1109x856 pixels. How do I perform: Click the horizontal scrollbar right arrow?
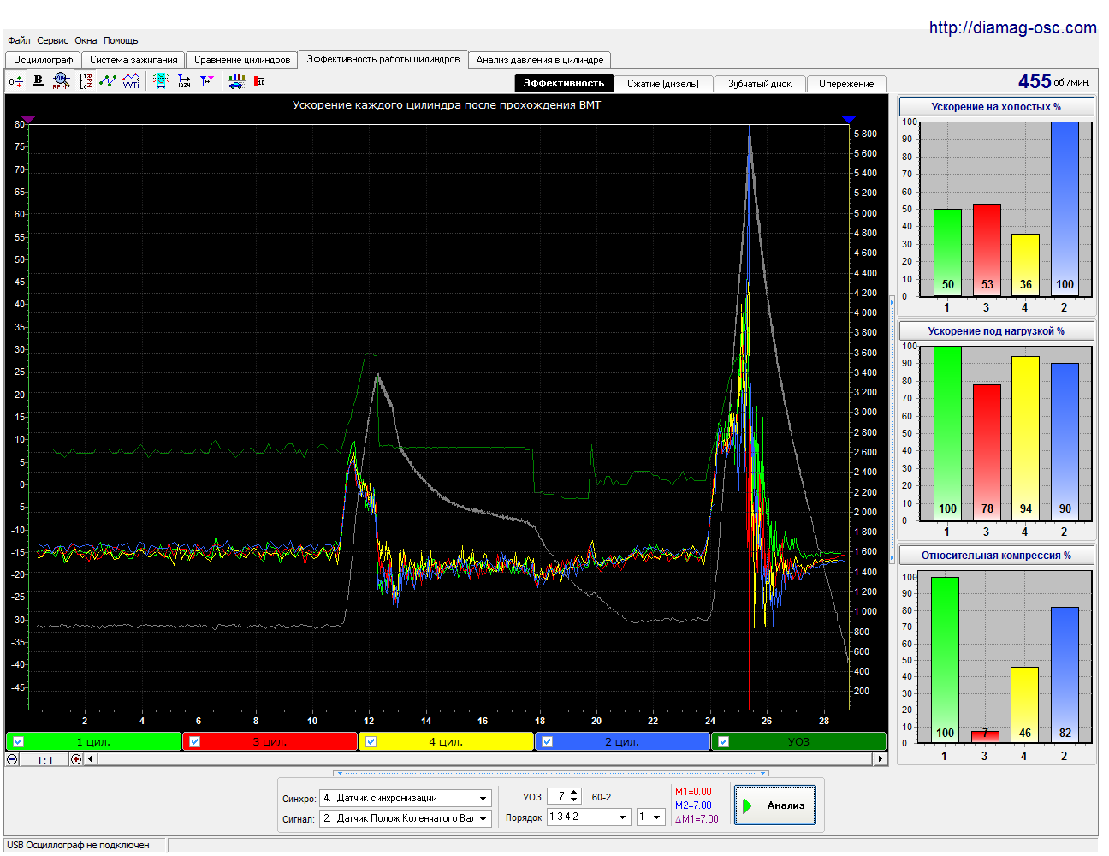[880, 759]
